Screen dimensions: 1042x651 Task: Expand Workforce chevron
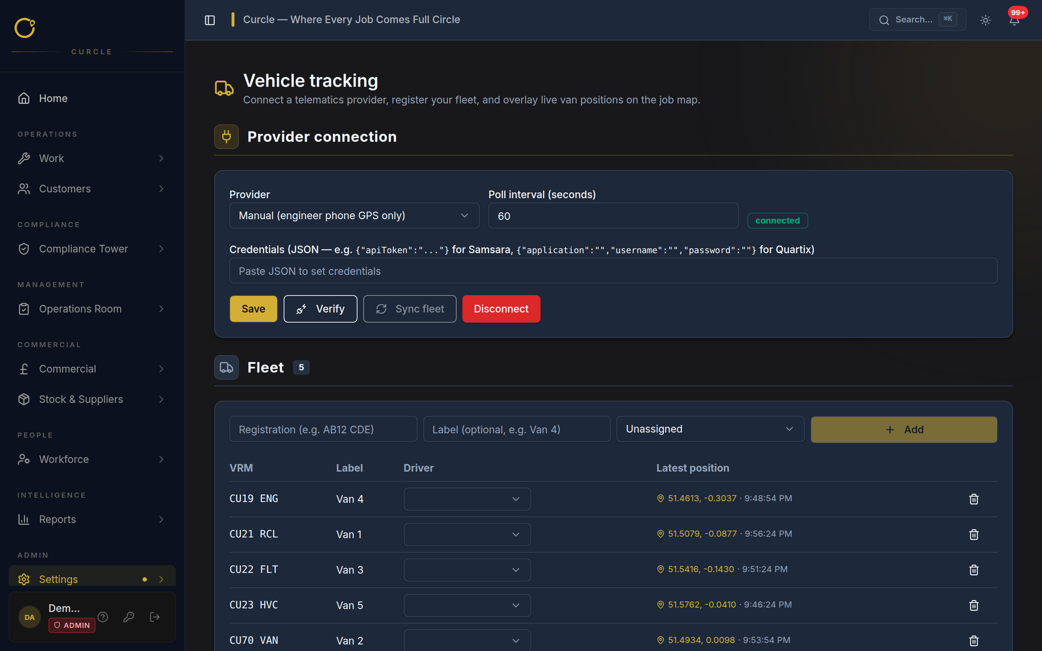pos(161,459)
